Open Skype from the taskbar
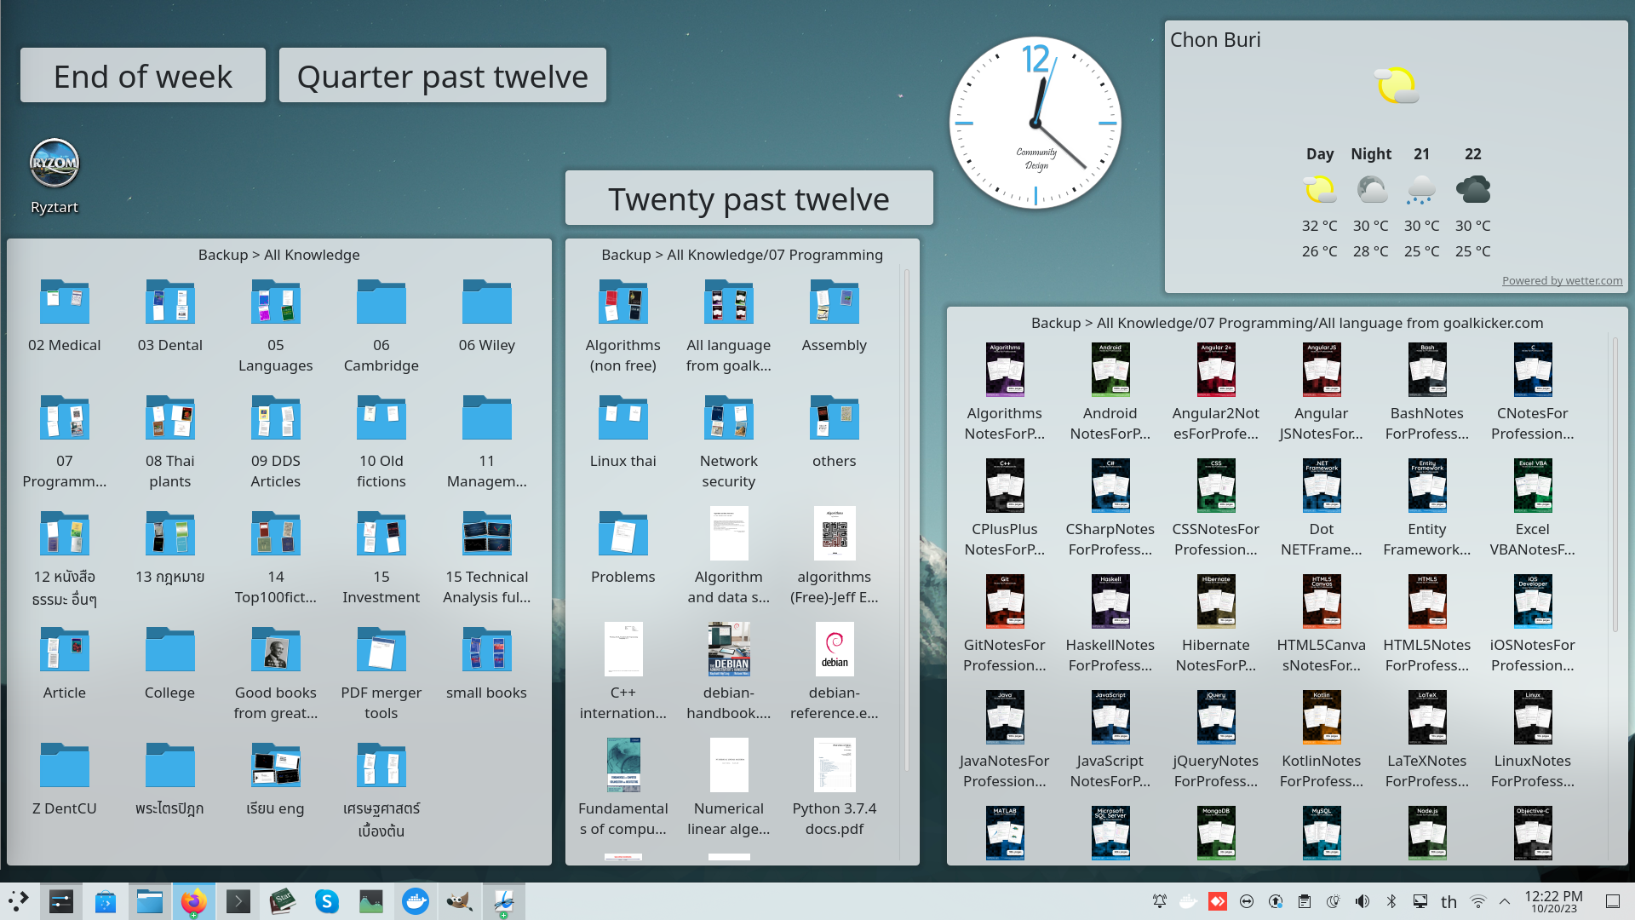1635x920 pixels. coord(326,901)
